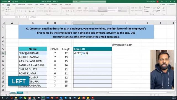Open the Developer tab
Screen dimensions: 177x100
[x=54, y=4]
